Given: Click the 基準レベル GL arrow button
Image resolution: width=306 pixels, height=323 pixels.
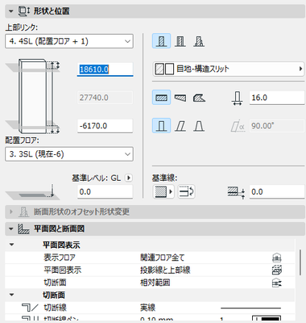Looking at the screenshot, I should pos(129,178).
